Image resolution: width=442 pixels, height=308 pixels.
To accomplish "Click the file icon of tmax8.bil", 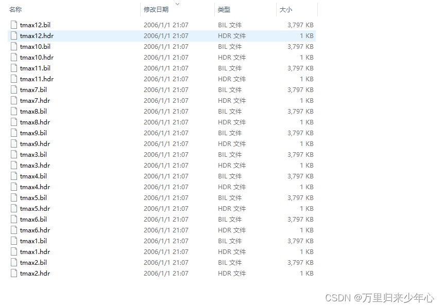I will point(14,111).
